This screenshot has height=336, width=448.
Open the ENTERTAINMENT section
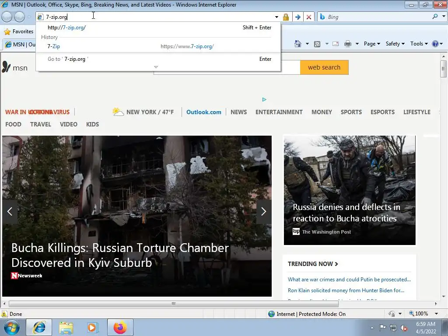(x=279, y=112)
